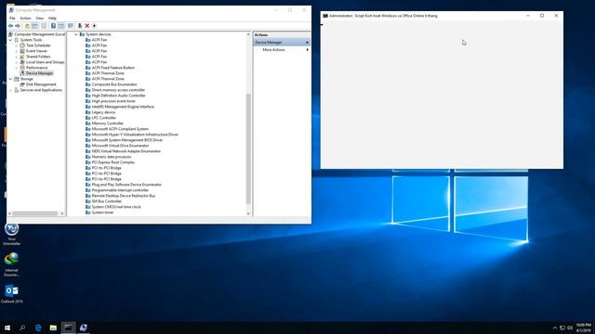Open the Action menu
The width and height of the screenshot is (595, 334).
coord(25,19)
